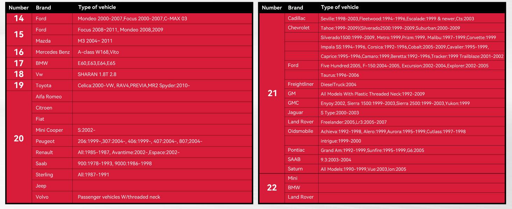Select row number 14
The width and height of the screenshot is (512, 209).
(x=19, y=18)
